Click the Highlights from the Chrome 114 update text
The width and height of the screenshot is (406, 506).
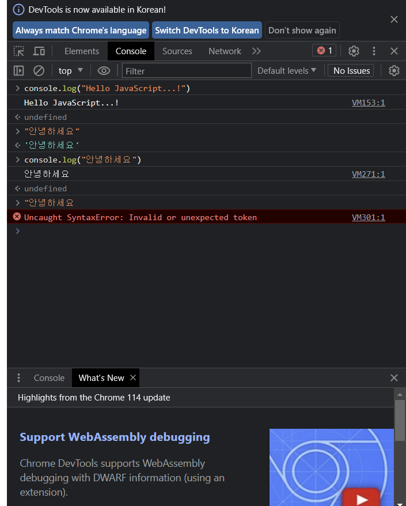tap(94, 398)
